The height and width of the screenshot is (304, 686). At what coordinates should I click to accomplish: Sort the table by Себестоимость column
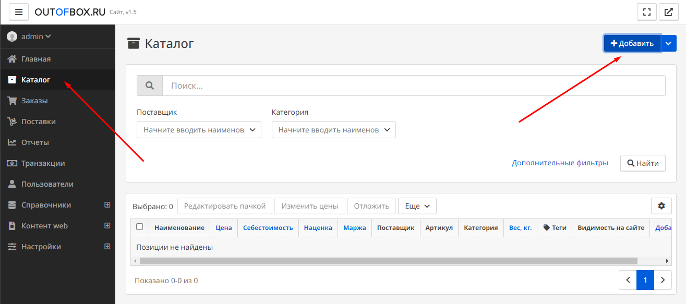(268, 228)
